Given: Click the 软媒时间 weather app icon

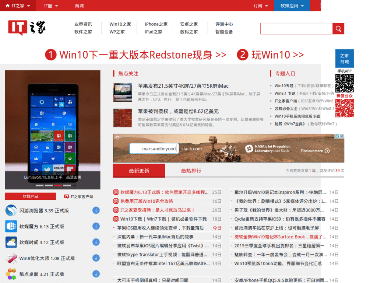Looking at the screenshot, I should pos(11,242).
